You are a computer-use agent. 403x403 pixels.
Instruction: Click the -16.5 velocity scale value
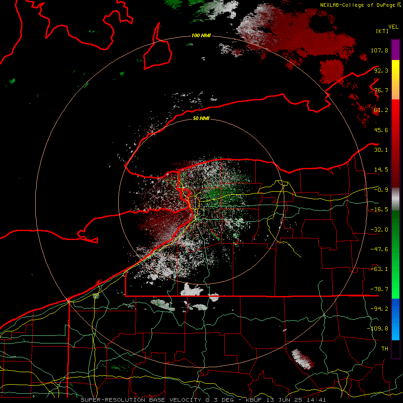click(379, 210)
